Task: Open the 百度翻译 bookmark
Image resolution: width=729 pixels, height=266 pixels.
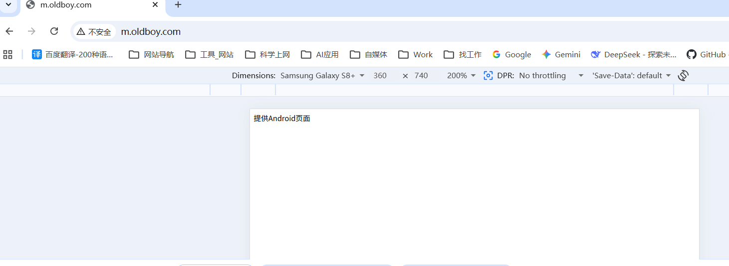Action: click(x=73, y=55)
